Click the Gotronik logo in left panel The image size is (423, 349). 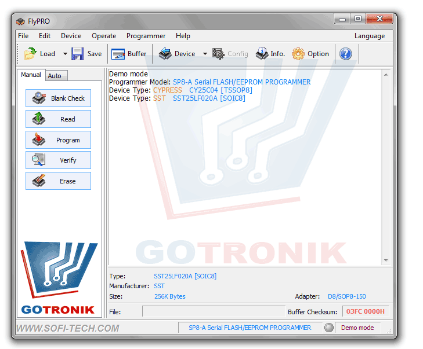59,278
